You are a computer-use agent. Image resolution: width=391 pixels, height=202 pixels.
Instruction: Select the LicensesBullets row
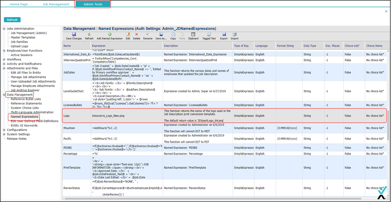(225, 105)
